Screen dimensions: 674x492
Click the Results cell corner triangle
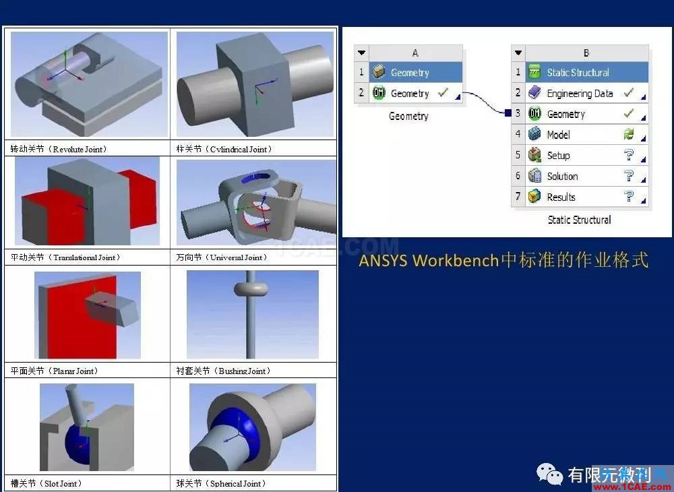[x=643, y=201]
